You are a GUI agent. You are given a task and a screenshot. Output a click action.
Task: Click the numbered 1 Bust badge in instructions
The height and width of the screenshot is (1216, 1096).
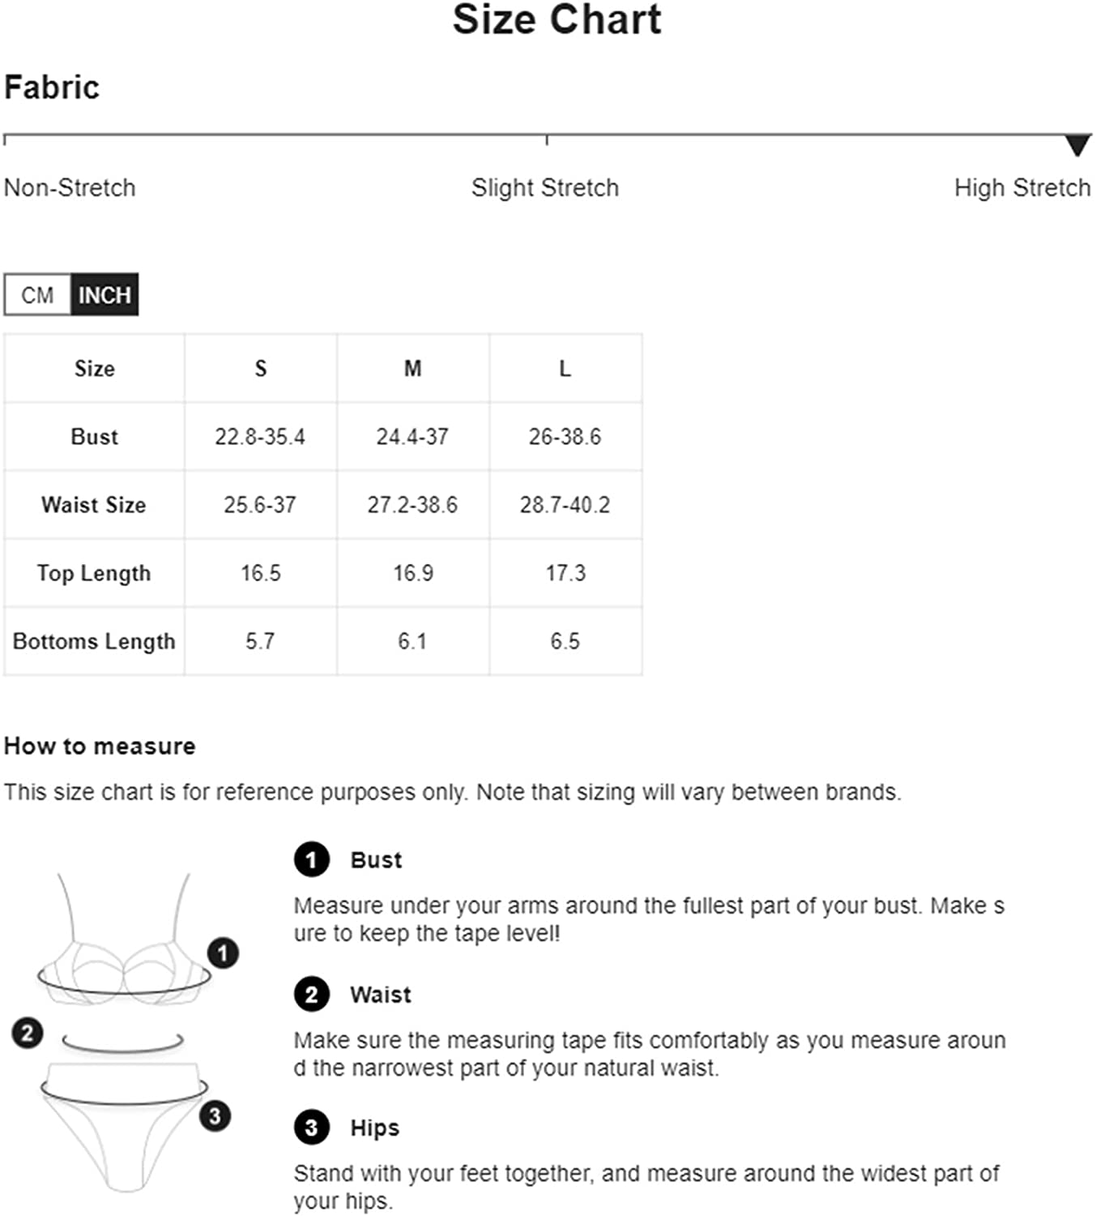(x=312, y=860)
